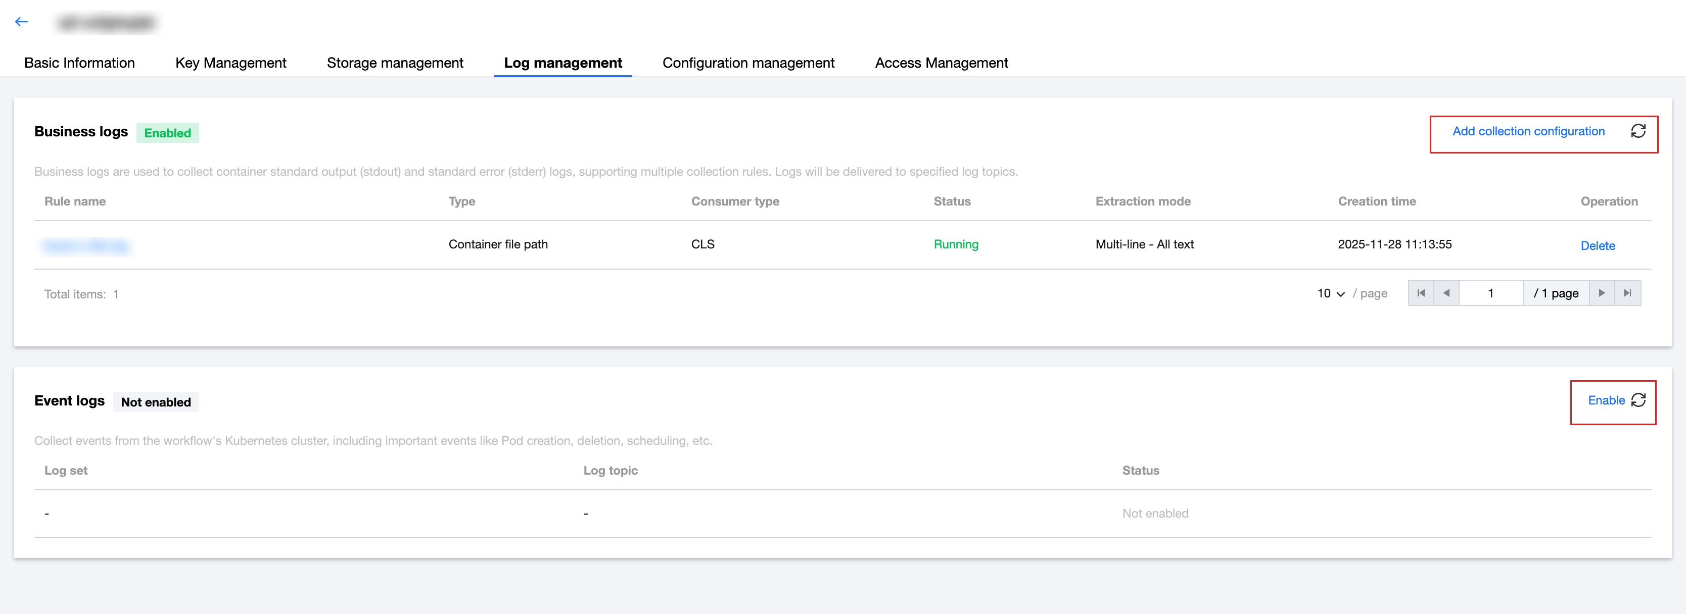The height and width of the screenshot is (614, 1686).
Task: Go to next page of rules
Action: point(1602,293)
